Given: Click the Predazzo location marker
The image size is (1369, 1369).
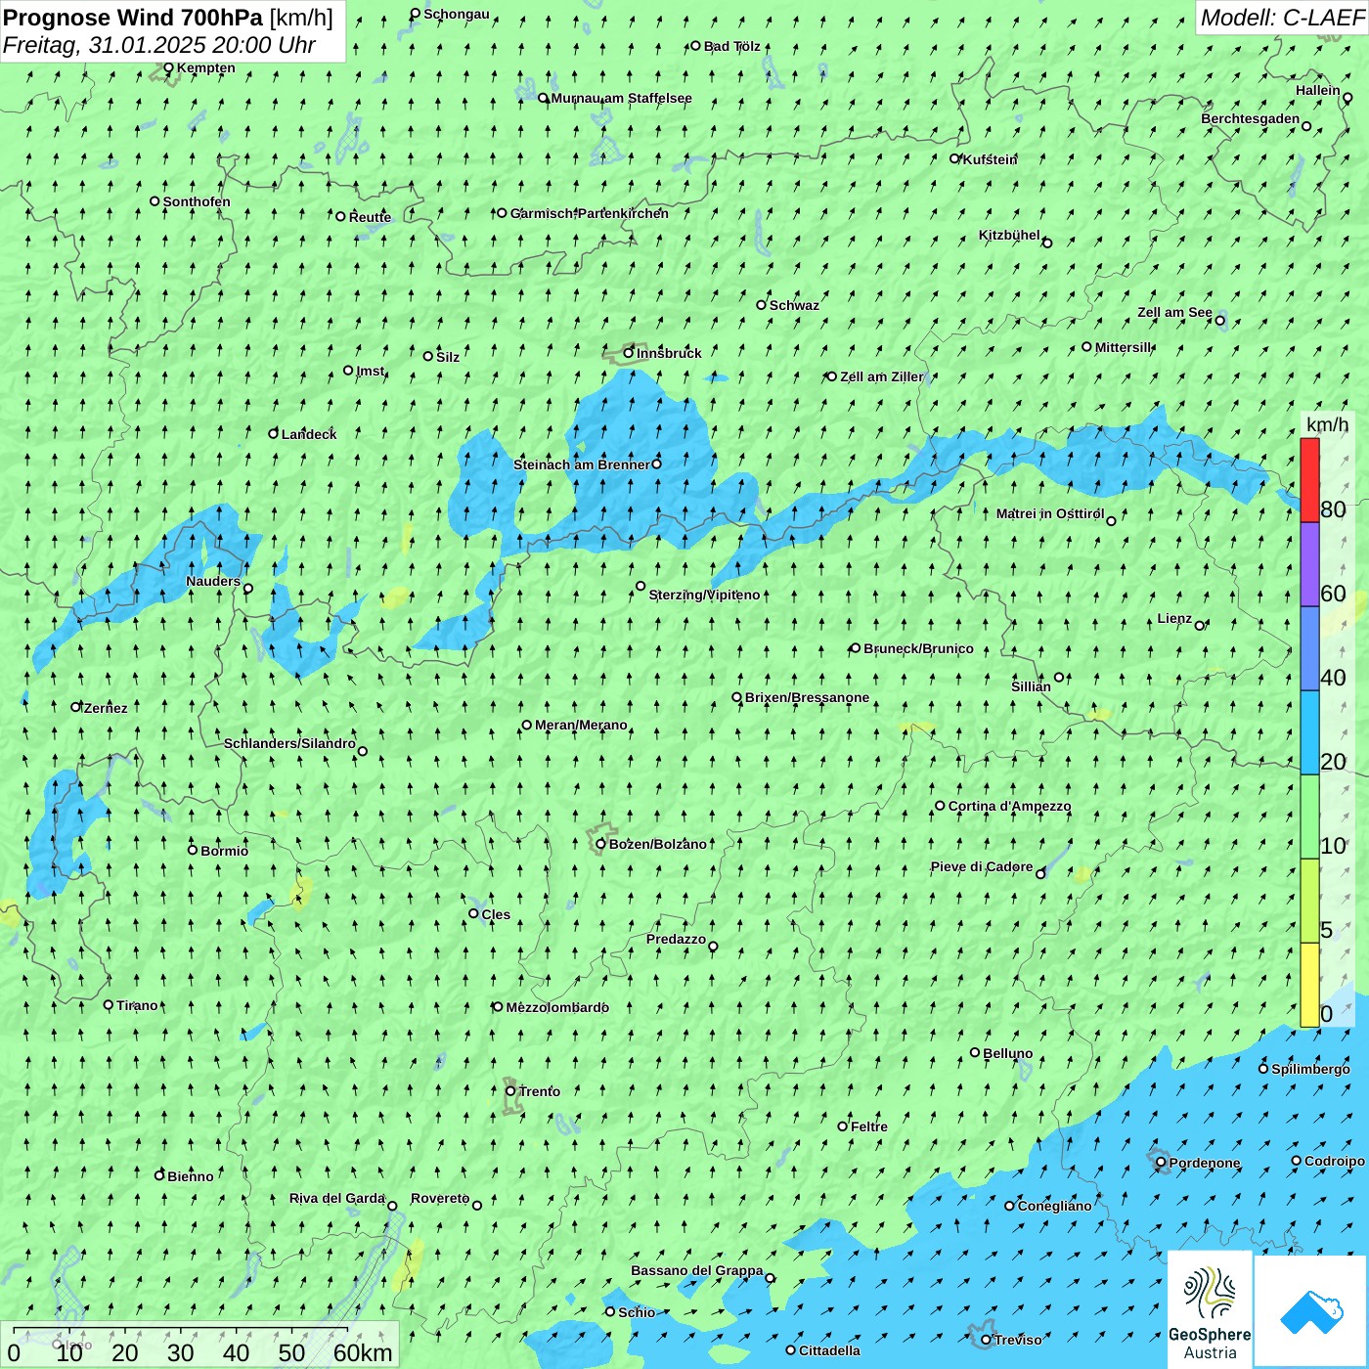Looking at the screenshot, I should coord(713,947).
